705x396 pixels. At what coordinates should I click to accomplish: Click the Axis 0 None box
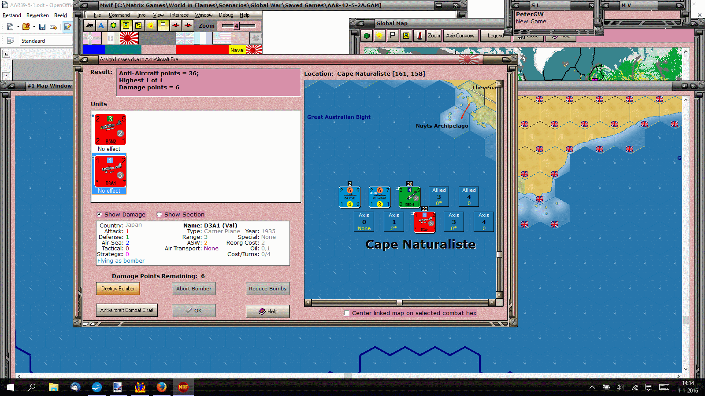tap(364, 222)
